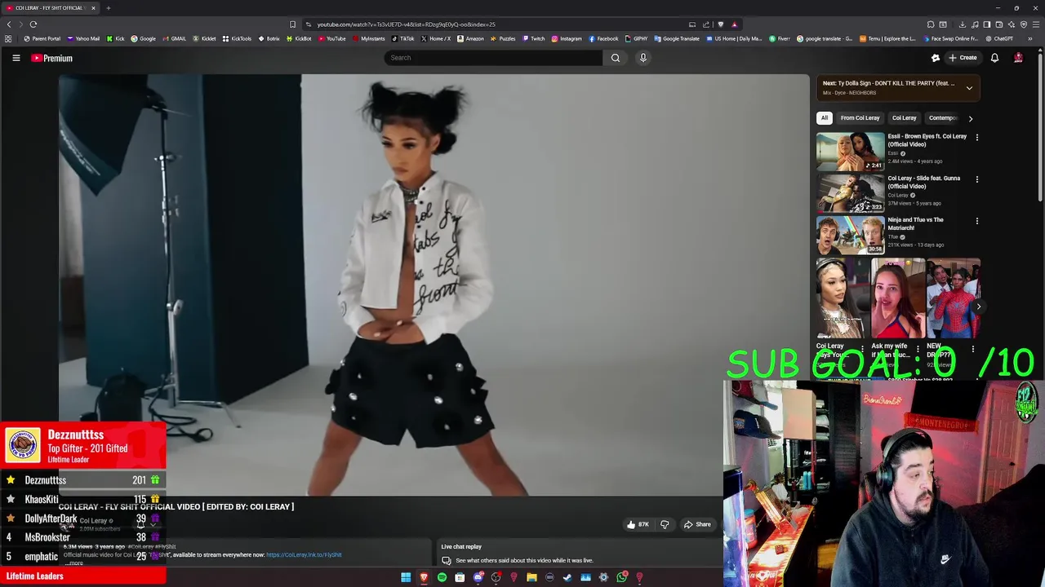
Task: Open the GMAIL bookmark
Action: coord(174,38)
